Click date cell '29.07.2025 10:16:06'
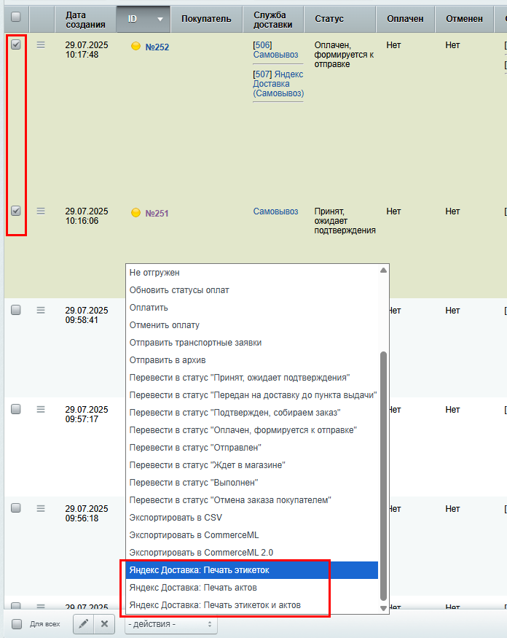Viewport: 507px width, 638px height. pos(87,216)
